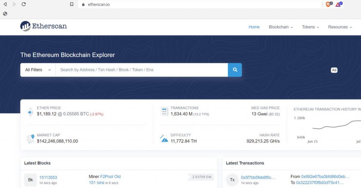The height and width of the screenshot is (188, 361).
Task: Open the 151 txns link
Action: coord(97,182)
